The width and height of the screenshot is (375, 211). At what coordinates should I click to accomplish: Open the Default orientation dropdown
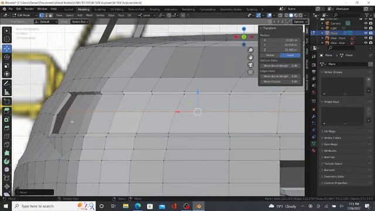pos(46,22)
